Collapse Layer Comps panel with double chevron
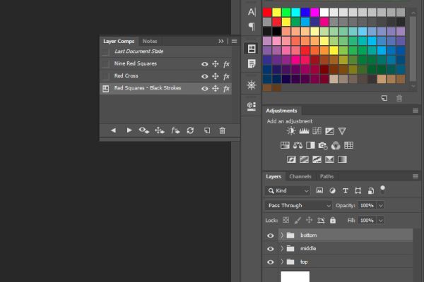 pyautogui.click(x=221, y=42)
